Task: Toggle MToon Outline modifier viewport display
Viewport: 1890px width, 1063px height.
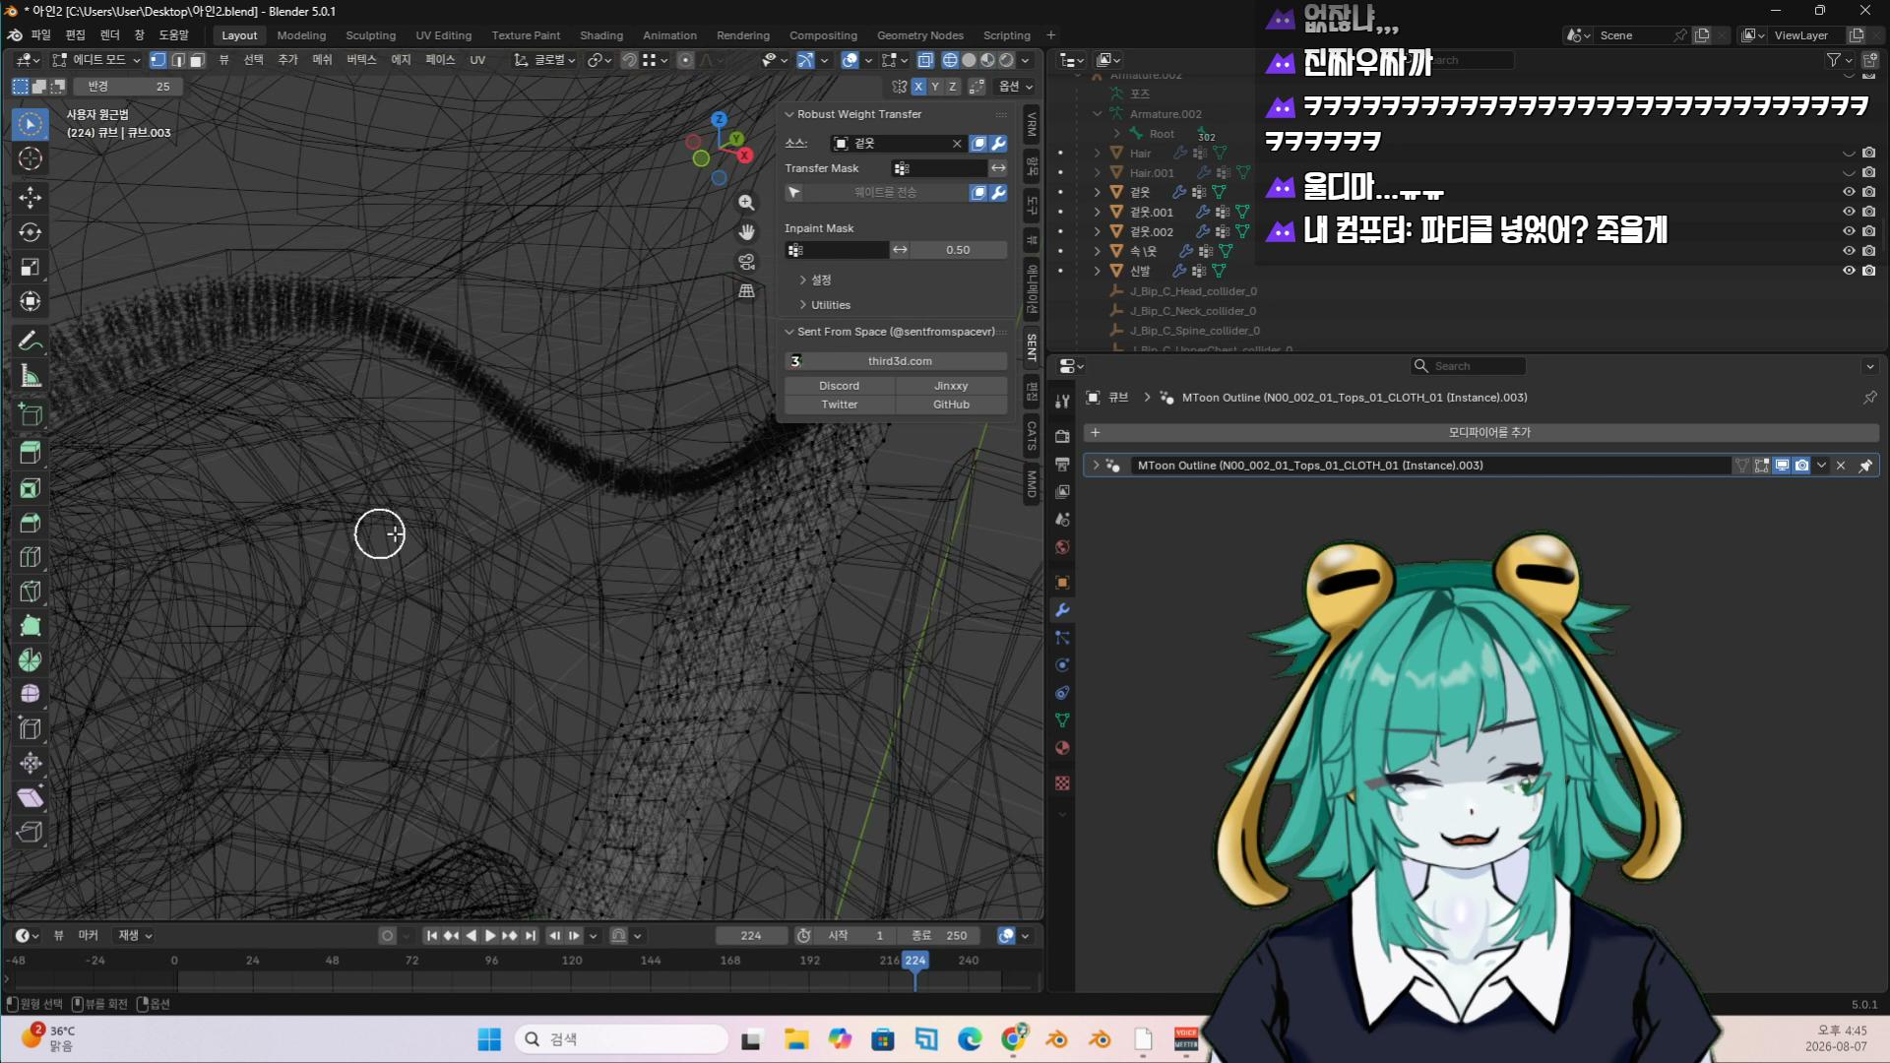Action: [x=1782, y=466]
